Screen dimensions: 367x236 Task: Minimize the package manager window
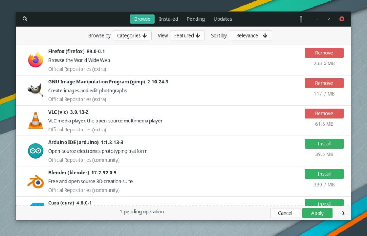coord(316,19)
